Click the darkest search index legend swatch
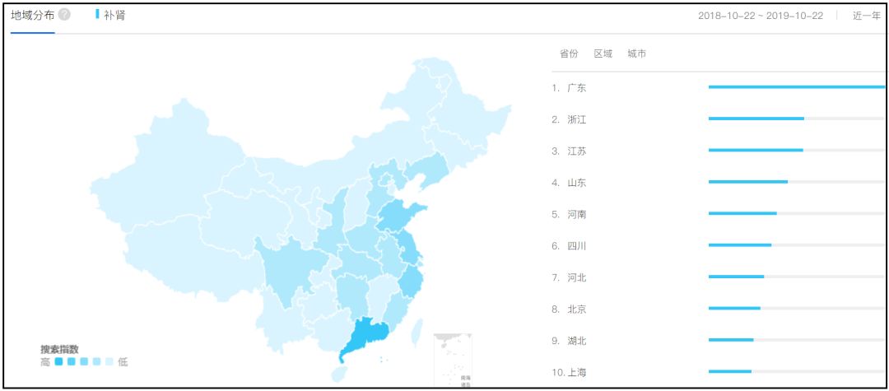Image resolution: width=889 pixels, height=391 pixels. click(58, 361)
